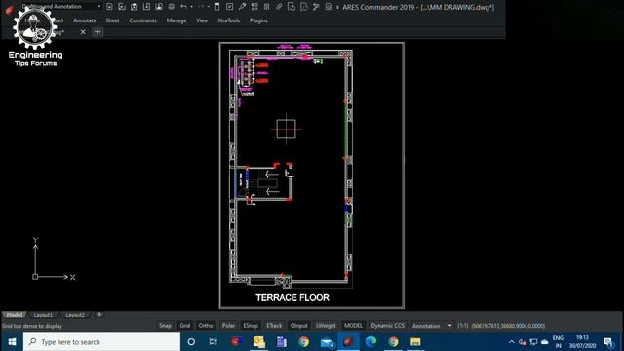Open File Explorer from the taskbar
624x351 pixels.
pos(415,342)
